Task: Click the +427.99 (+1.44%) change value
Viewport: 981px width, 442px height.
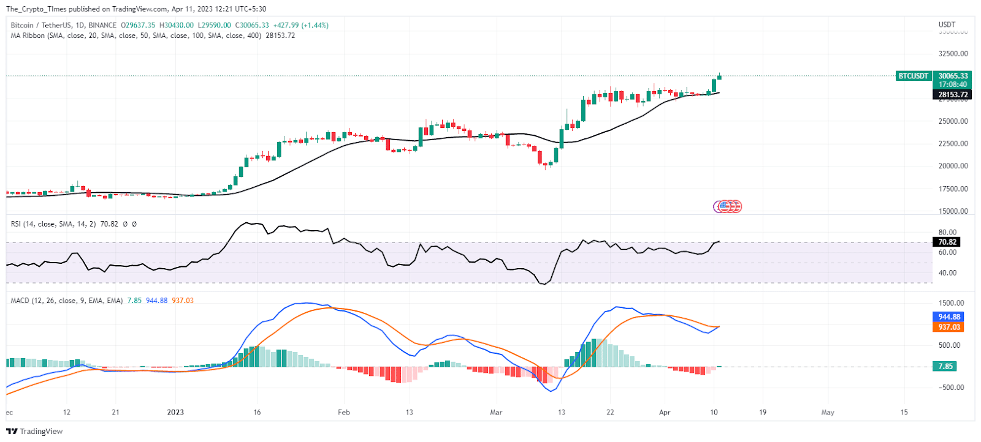Action: tap(301, 25)
